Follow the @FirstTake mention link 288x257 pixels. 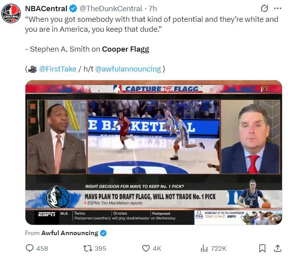click(x=58, y=69)
